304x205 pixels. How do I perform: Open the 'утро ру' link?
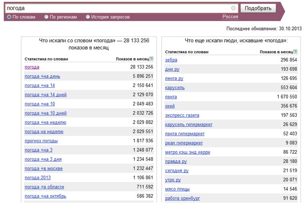pyautogui.click(x=173, y=180)
